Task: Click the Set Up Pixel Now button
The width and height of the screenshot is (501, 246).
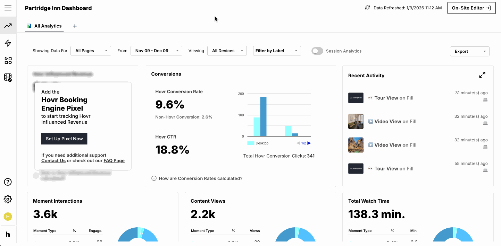Action: tap(64, 139)
